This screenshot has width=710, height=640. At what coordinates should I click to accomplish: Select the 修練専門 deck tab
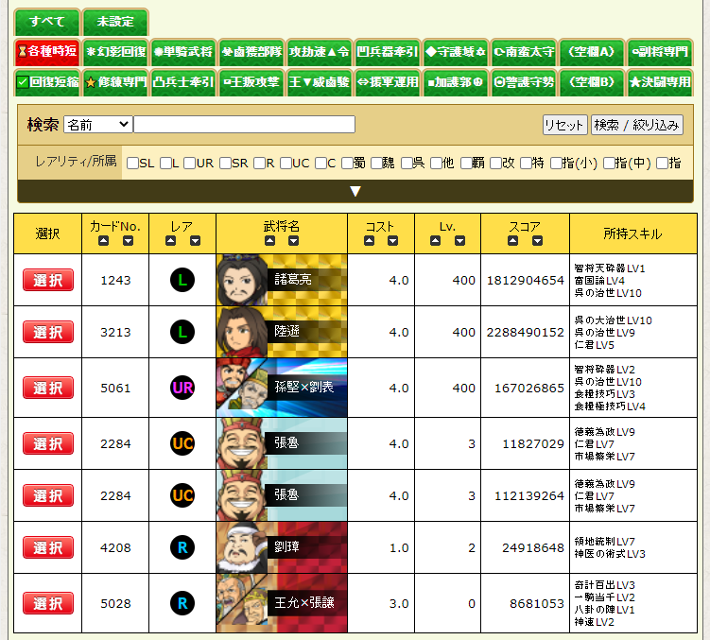[x=115, y=82]
